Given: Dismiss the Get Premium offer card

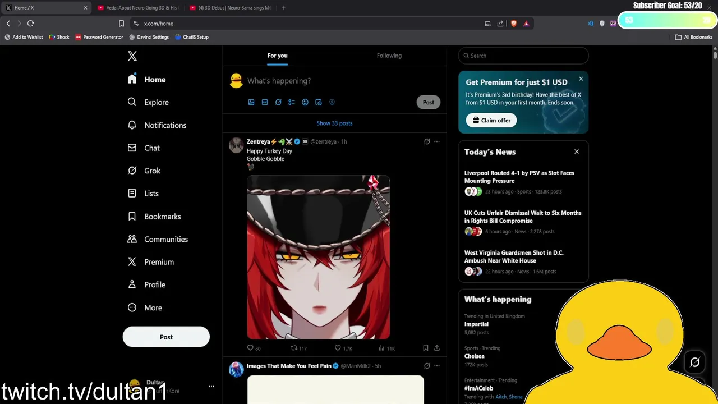Looking at the screenshot, I should (581, 79).
